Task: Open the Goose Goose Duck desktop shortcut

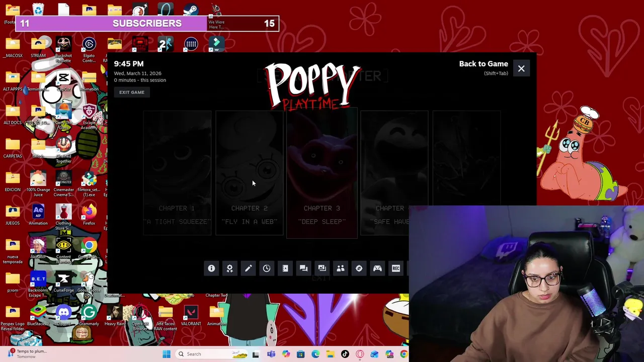Action: [x=89, y=285]
